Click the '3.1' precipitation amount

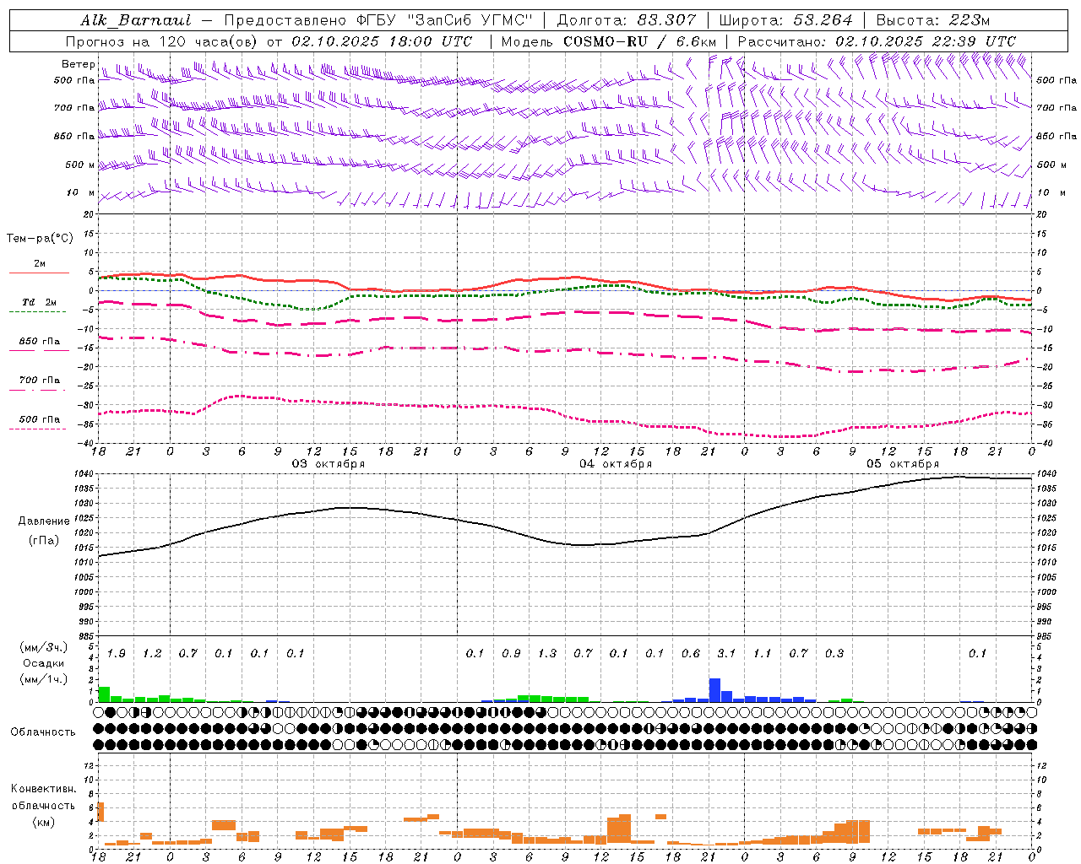[x=726, y=653]
